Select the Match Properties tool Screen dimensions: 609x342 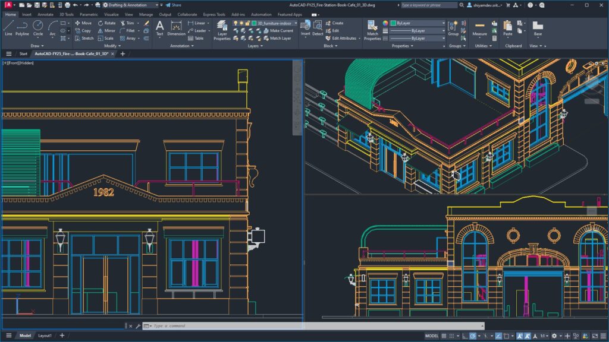pyautogui.click(x=373, y=26)
